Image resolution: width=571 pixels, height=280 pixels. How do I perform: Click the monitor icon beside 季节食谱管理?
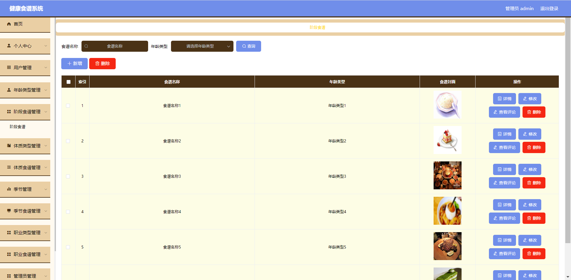[9, 211]
